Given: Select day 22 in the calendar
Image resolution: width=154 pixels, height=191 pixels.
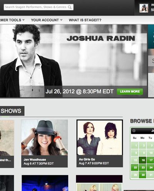Looking at the screenshot, I should pyautogui.click(x=135, y=167).
